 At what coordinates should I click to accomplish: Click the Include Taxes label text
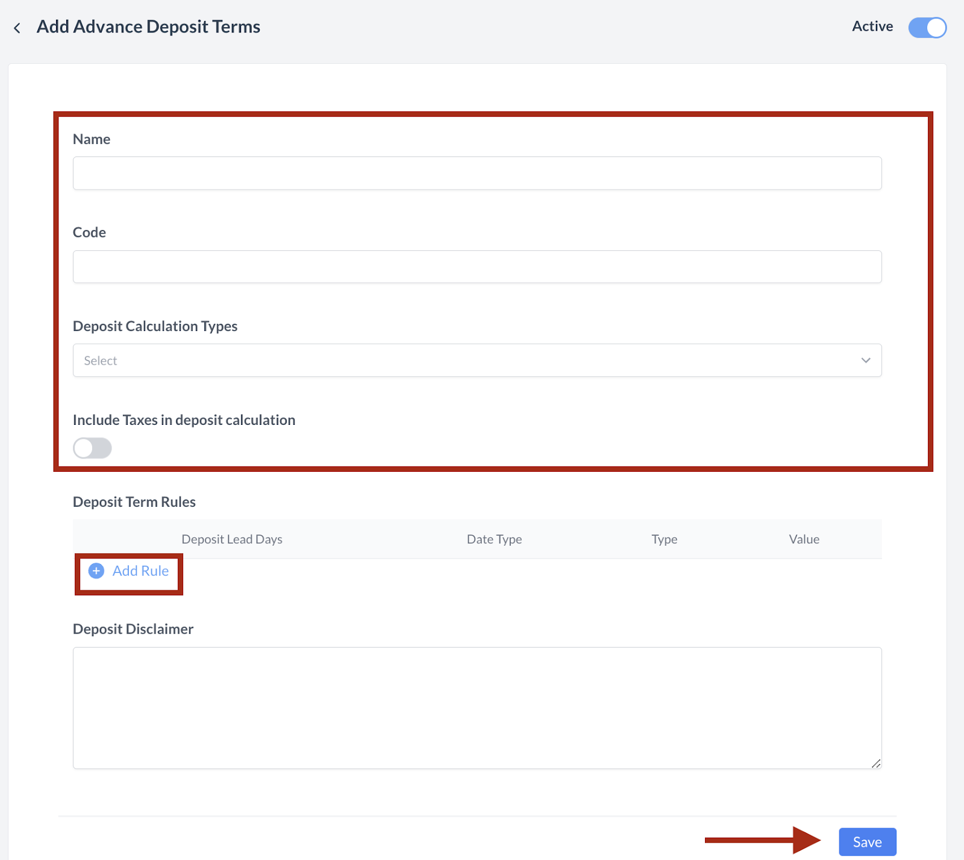(184, 420)
